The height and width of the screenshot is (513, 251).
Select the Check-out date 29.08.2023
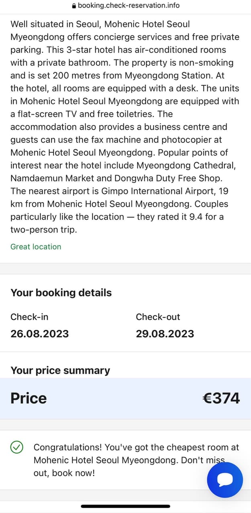165,333
